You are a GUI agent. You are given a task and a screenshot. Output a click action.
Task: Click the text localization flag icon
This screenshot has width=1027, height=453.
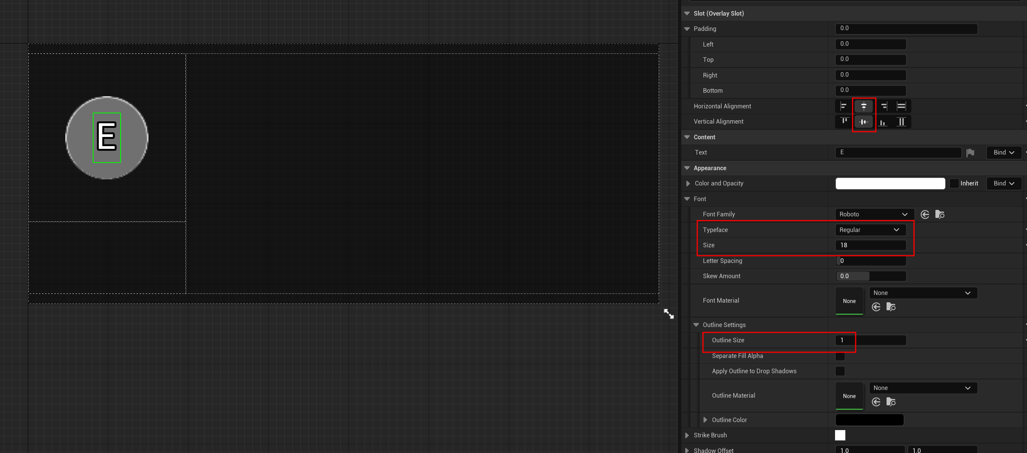pos(971,153)
